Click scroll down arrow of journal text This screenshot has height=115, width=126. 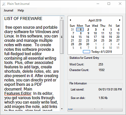62,109
